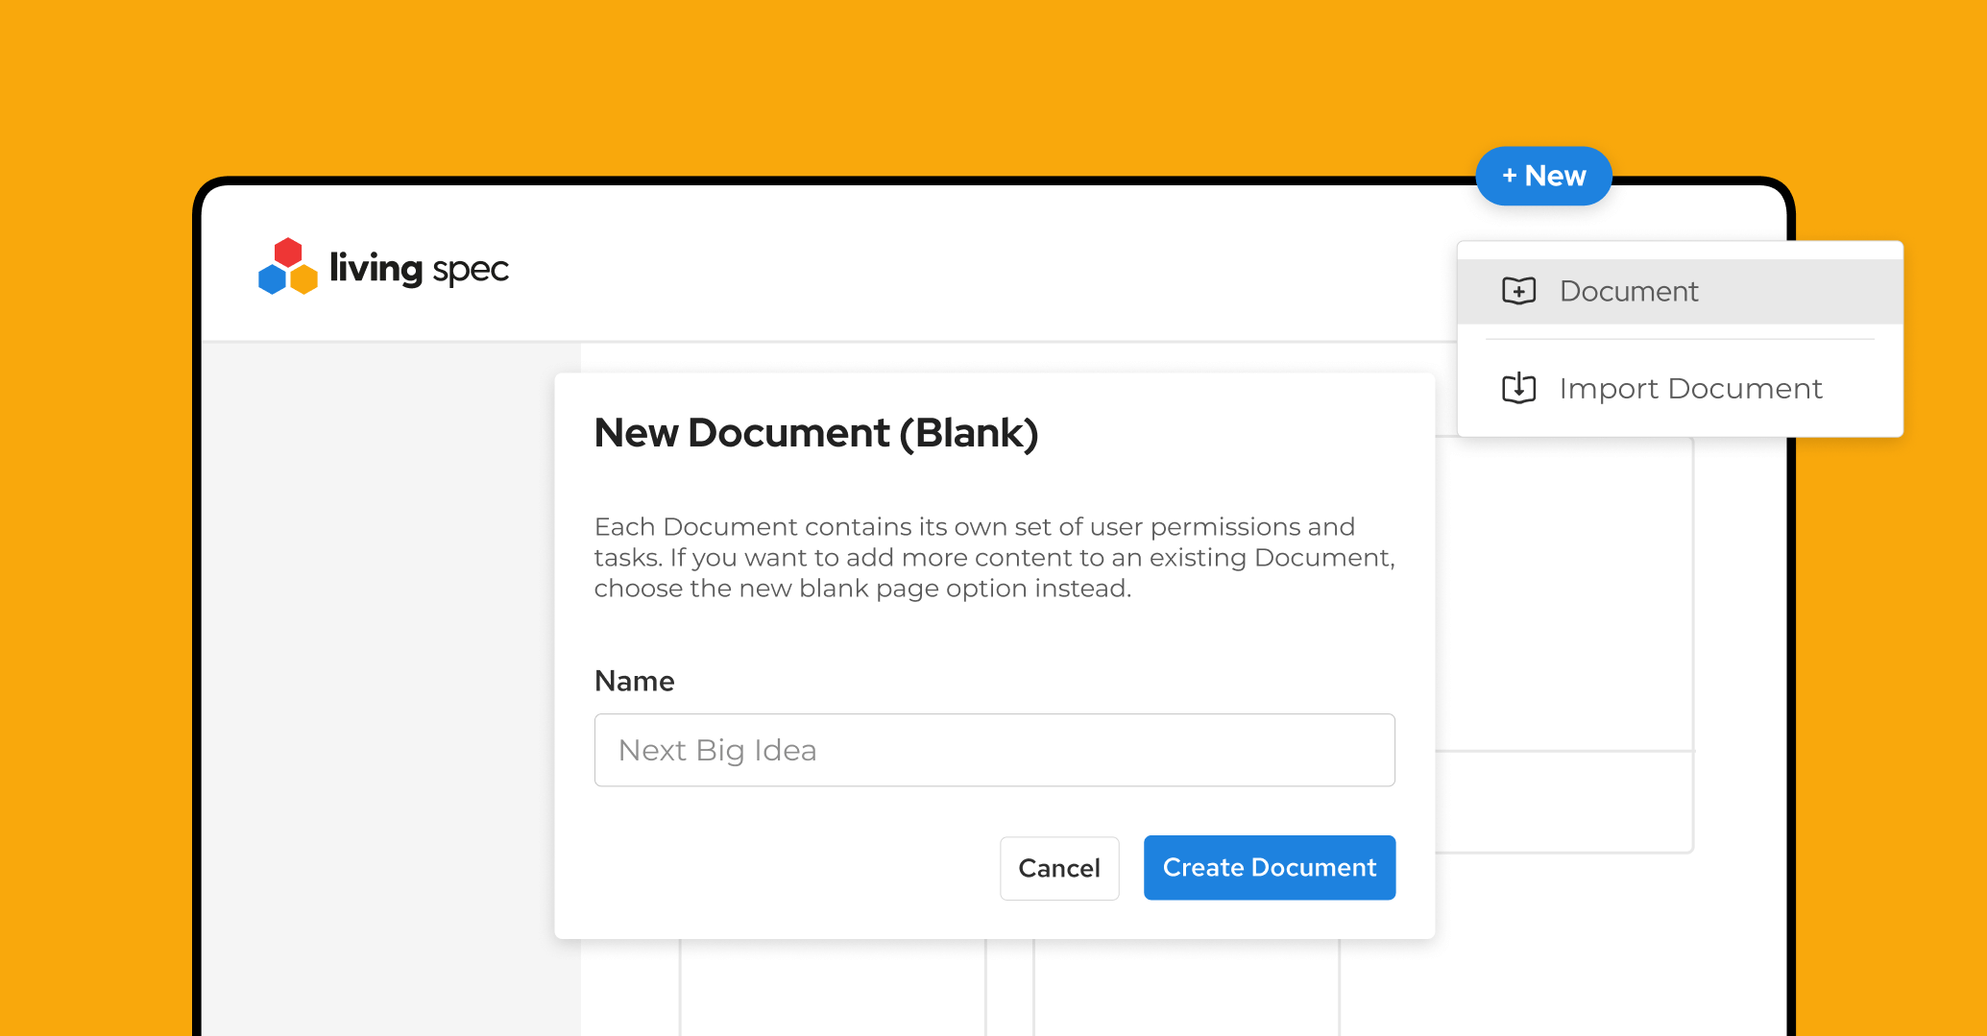Click the divider between Document and Import Document

(x=1680, y=339)
